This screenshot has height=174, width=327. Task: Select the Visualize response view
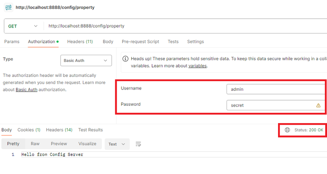(x=87, y=144)
